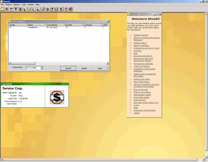Click the Close button in Routs-Expiring dialog
Image resolution: width=208 pixels, height=162 pixels.
pos(100,68)
